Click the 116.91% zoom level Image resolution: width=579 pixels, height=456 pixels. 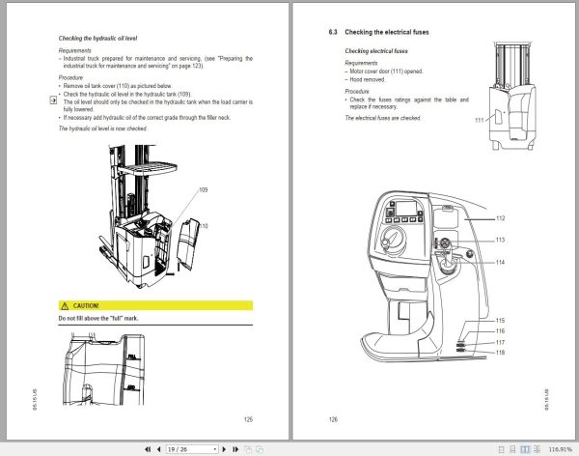pos(560,449)
